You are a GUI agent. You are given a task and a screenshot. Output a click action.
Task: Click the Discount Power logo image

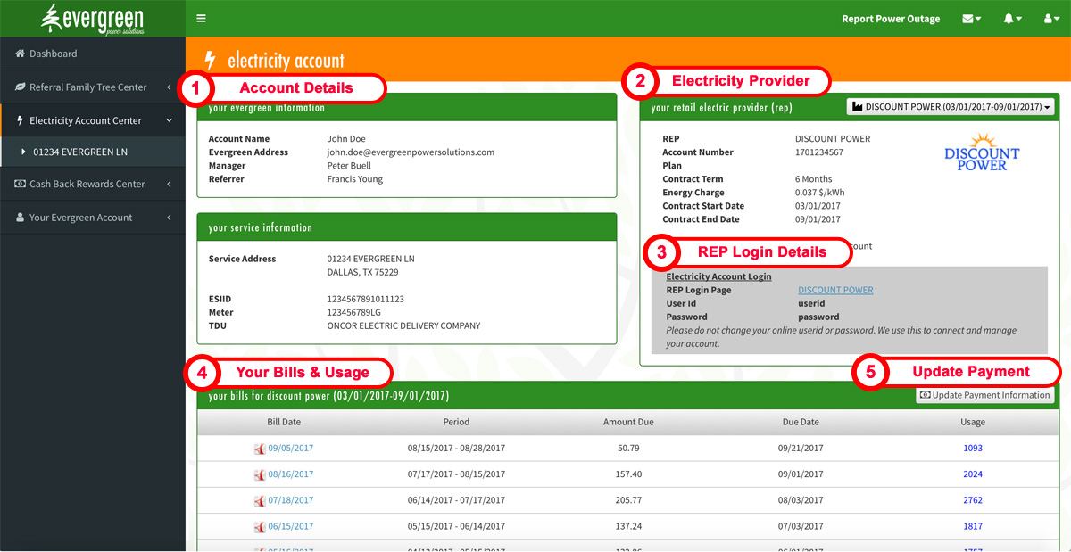pyautogui.click(x=981, y=152)
